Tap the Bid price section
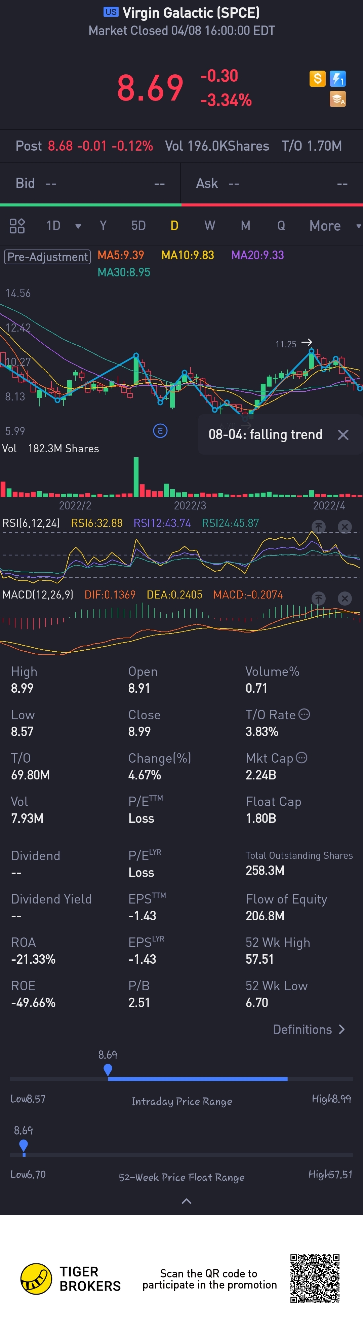363x1343 pixels. [90, 184]
